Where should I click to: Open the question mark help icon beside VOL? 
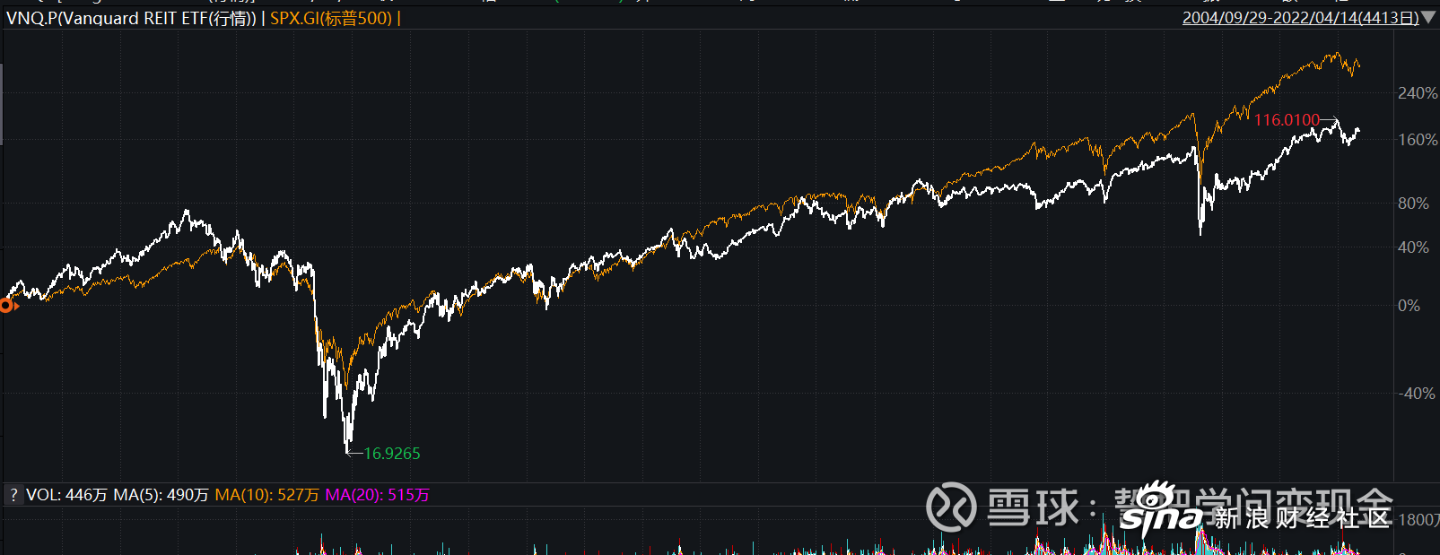pos(13,495)
